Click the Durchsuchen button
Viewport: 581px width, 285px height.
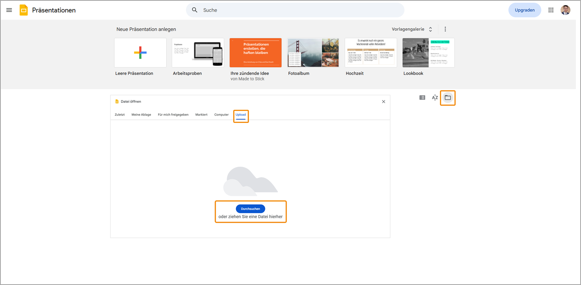(x=250, y=209)
